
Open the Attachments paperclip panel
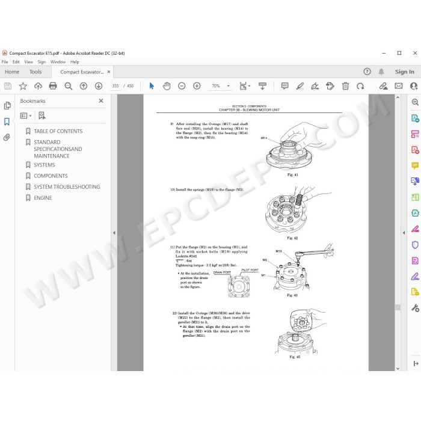pyautogui.click(x=7, y=137)
